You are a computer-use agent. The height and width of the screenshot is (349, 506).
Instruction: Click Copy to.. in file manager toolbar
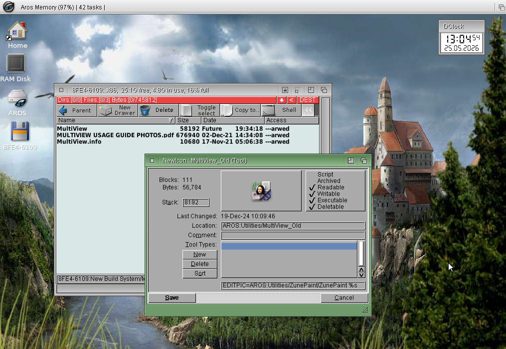click(240, 110)
